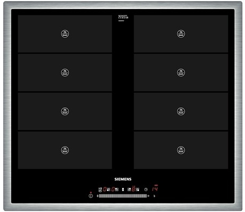This screenshot has width=245, height=212.
Task: Tap the bottom-right induction zone marker
Action: [181, 150]
